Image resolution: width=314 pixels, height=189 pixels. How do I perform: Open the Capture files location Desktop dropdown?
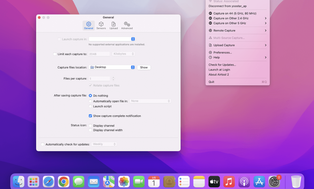[112, 67]
